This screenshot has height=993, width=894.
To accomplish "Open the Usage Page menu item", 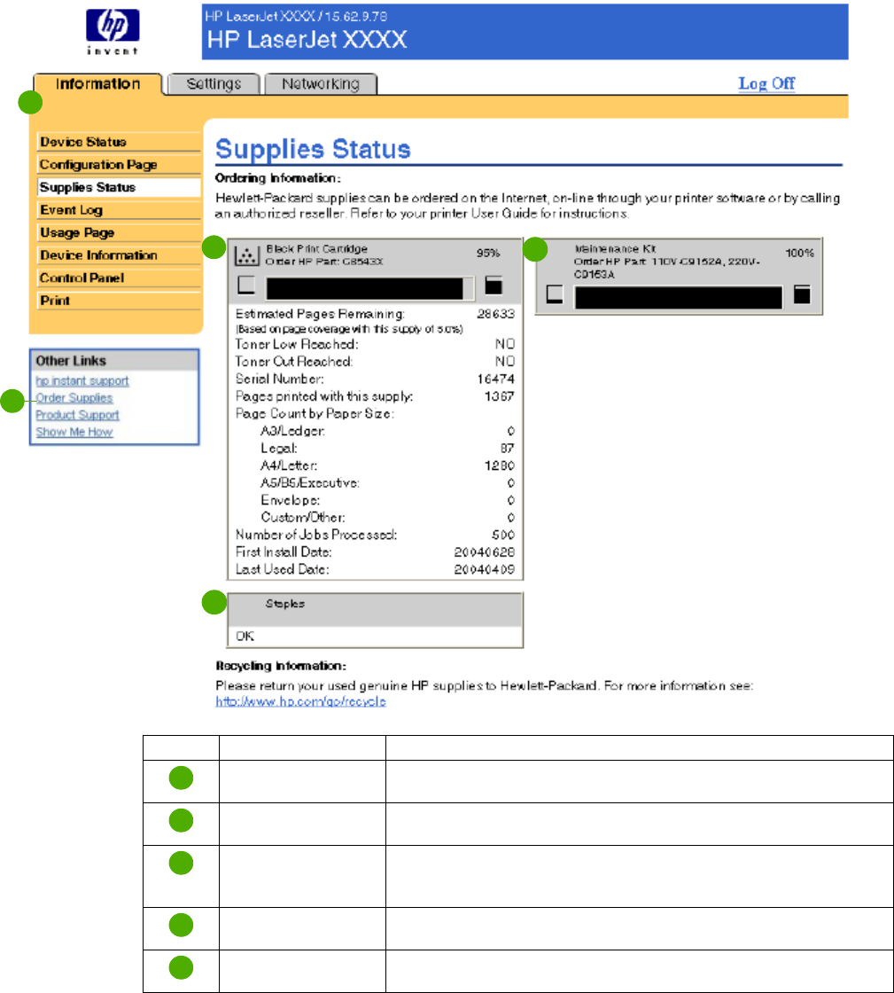I will pyautogui.click(x=119, y=232).
